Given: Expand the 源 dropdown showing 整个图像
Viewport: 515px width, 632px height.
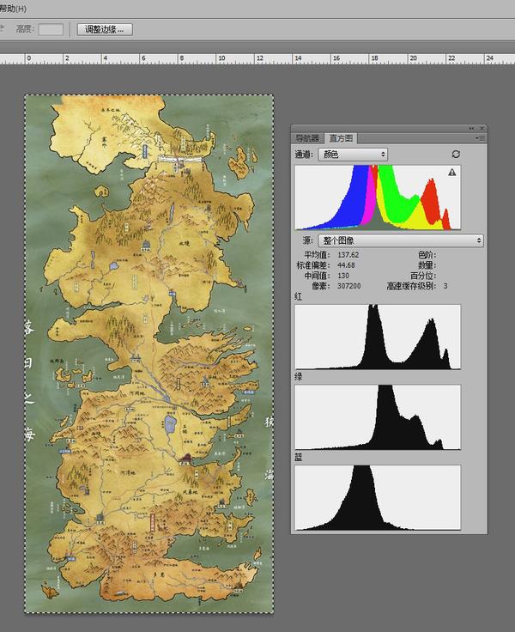Looking at the screenshot, I should 401,240.
